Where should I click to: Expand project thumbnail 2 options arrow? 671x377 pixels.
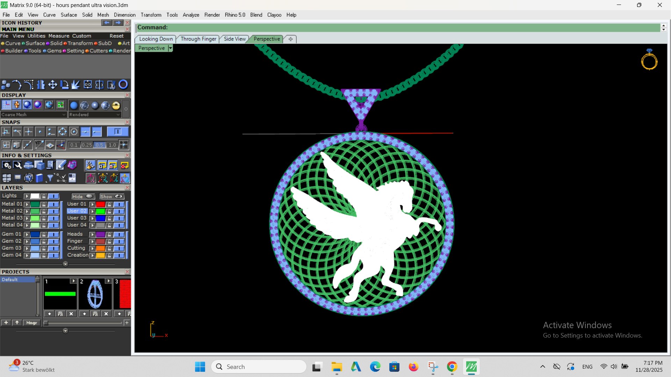point(108,281)
